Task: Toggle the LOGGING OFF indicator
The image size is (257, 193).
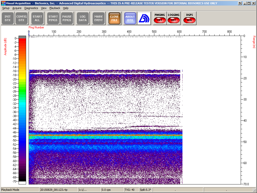Action: coord(174,18)
